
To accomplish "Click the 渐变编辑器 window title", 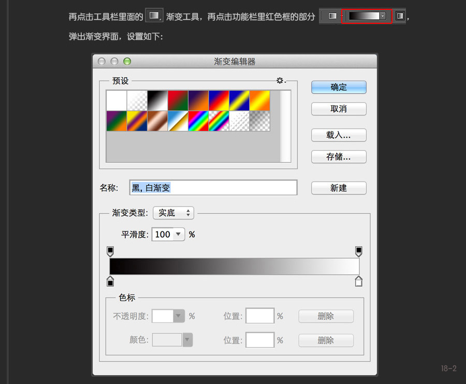I will coord(235,62).
